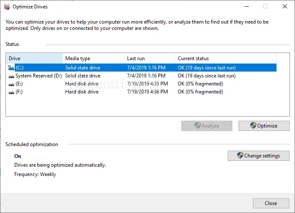The image size is (295, 213).
Task: Click the C: drive Windows icon
Action: [x=11, y=67]
